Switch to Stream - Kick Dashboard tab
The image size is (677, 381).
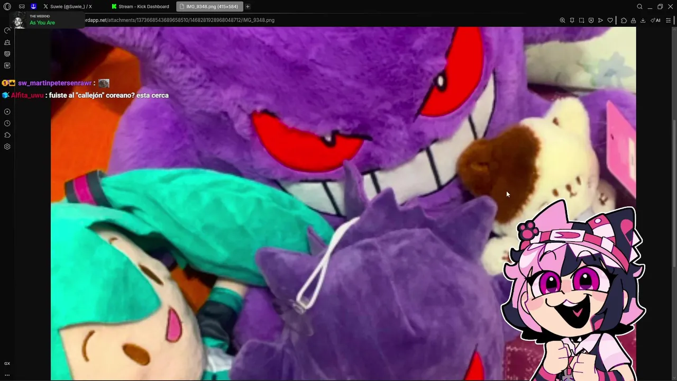[141, 7]
